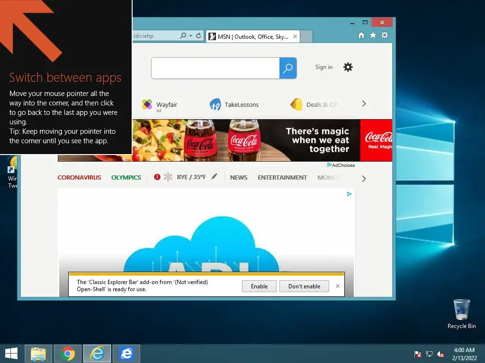
Task: Open Favorites star in Internet Explorer
Action: [x=373, y=35]
